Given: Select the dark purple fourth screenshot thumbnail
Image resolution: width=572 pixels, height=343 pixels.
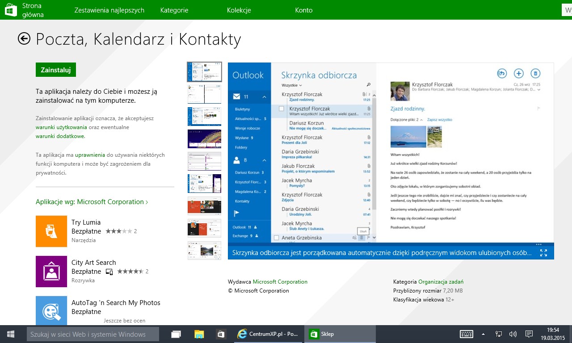Looking at the screenshot, I should (x=204, y=139).
